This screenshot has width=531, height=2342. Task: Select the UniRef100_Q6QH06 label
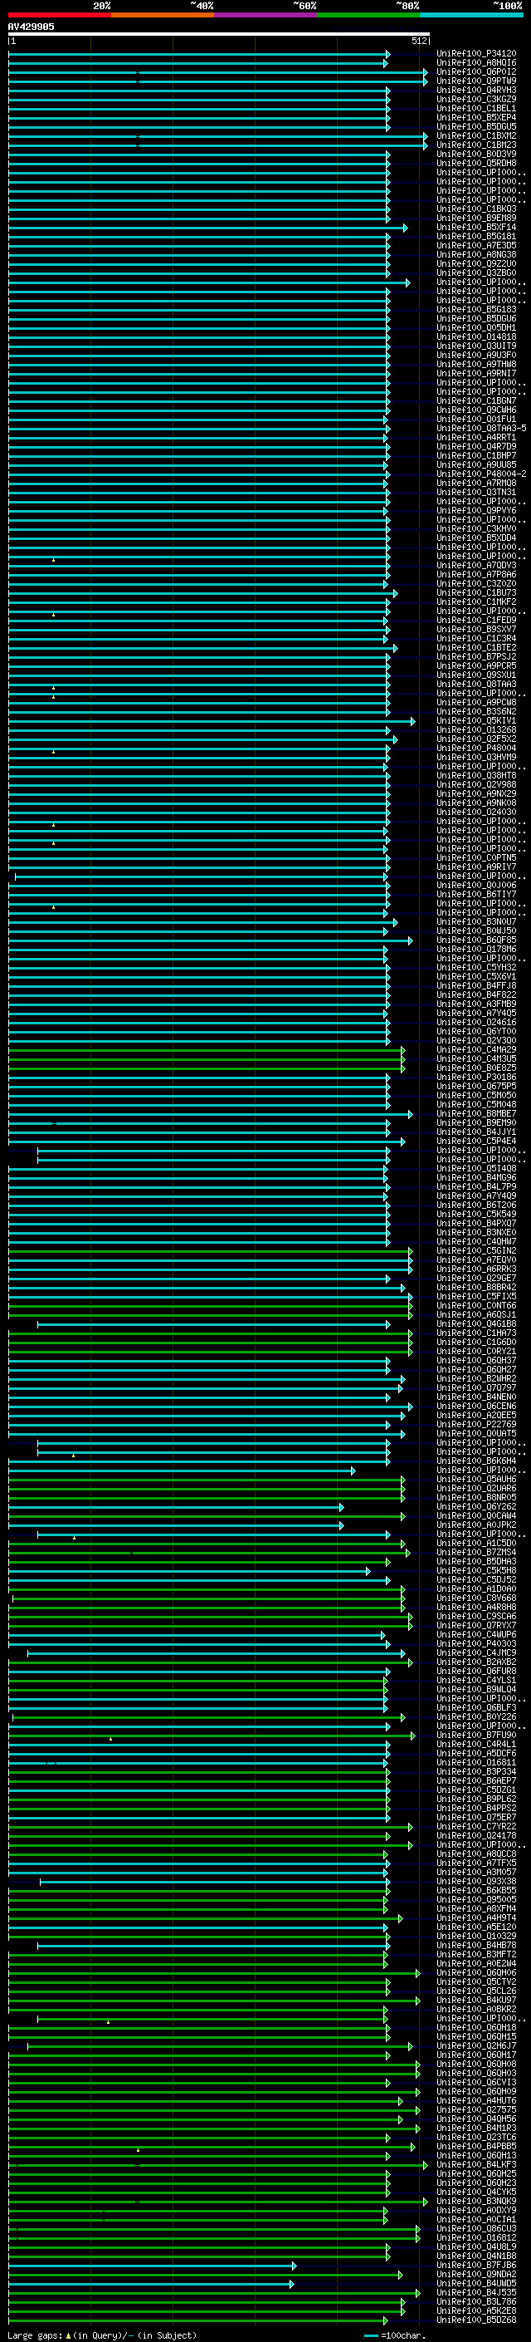click(476, 1972)
